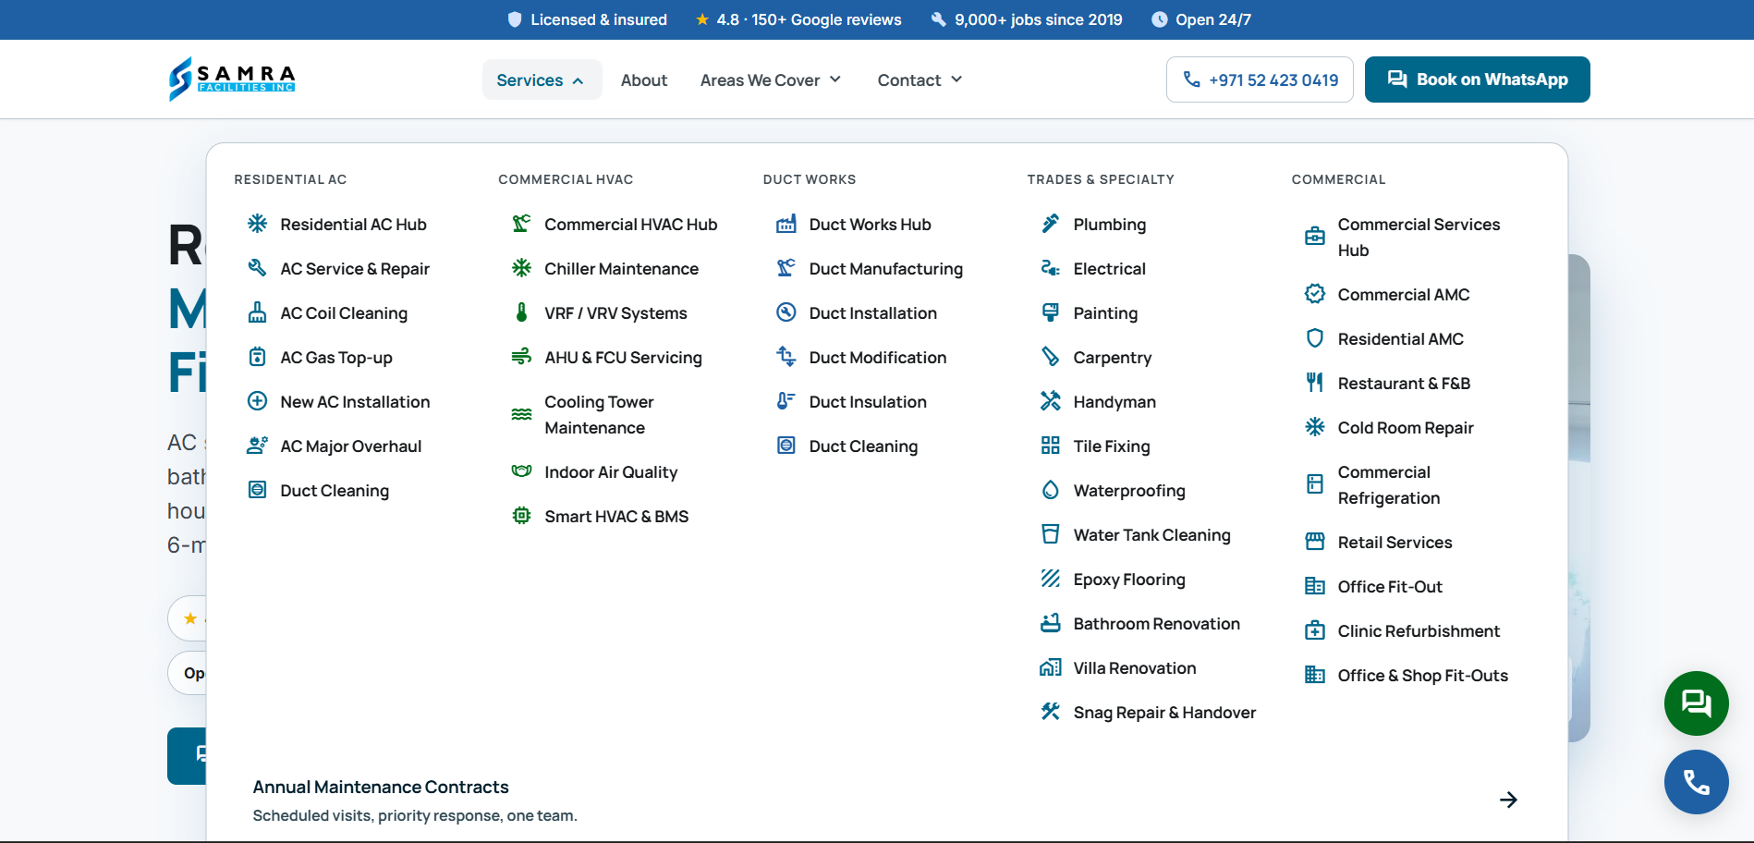Open the Epoxy Flooring service link
This screenshot has width=1754, height=843.
click(1128, 579)
